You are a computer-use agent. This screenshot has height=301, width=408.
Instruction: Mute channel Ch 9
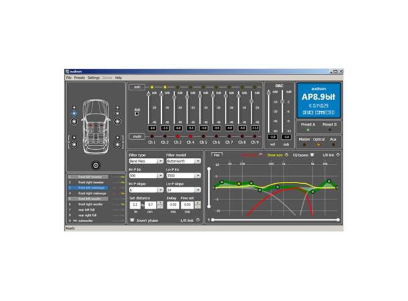coord(255,136)
